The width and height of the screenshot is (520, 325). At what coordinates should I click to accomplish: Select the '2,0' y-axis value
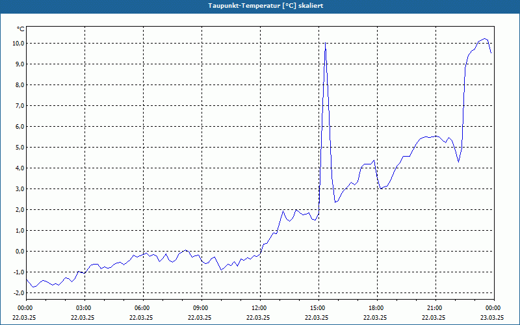tap(19, 209)
